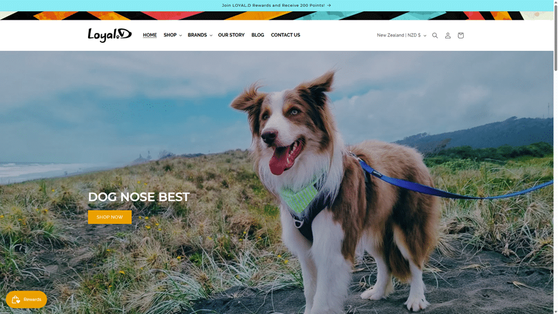
Task: Click the dog hero banner image
Action: pos(277,182)
